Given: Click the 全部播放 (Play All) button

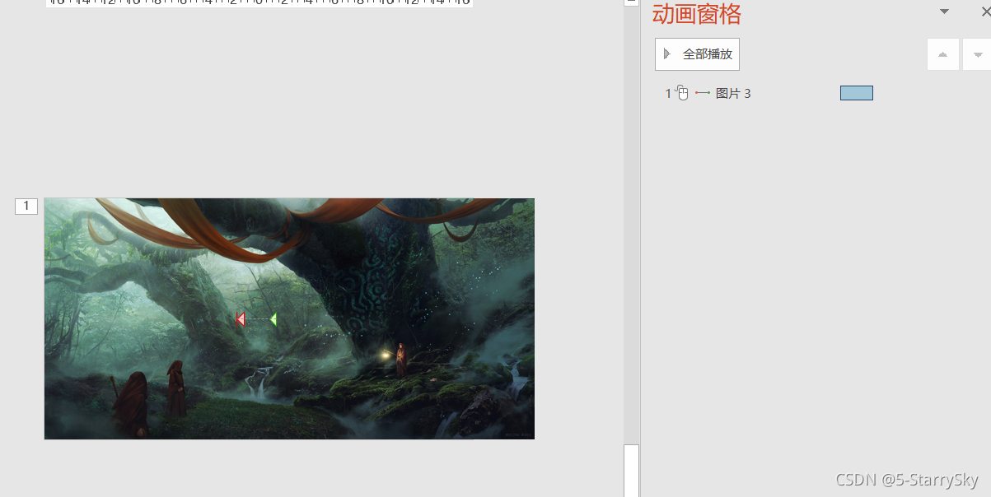Looking at the screenshot, I should 697,54.
